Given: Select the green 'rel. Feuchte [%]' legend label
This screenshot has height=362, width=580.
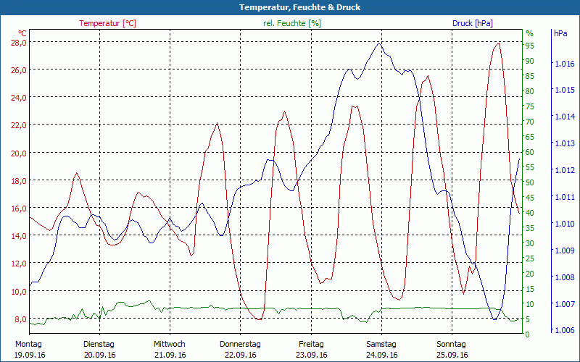Looking at the screenshot, I should [x=292, y=23].
